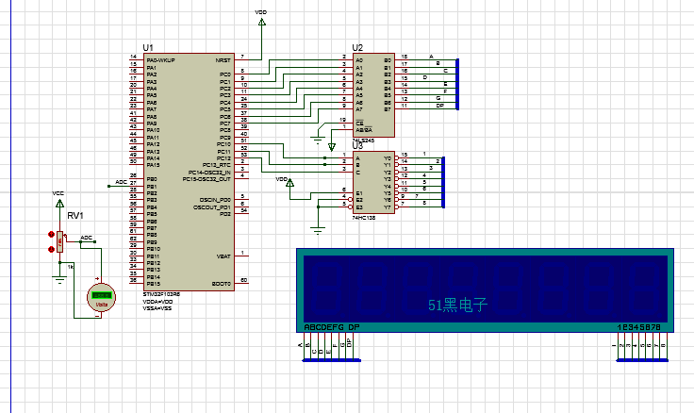Click the RV1 reference label

click(x=75, y=216)
